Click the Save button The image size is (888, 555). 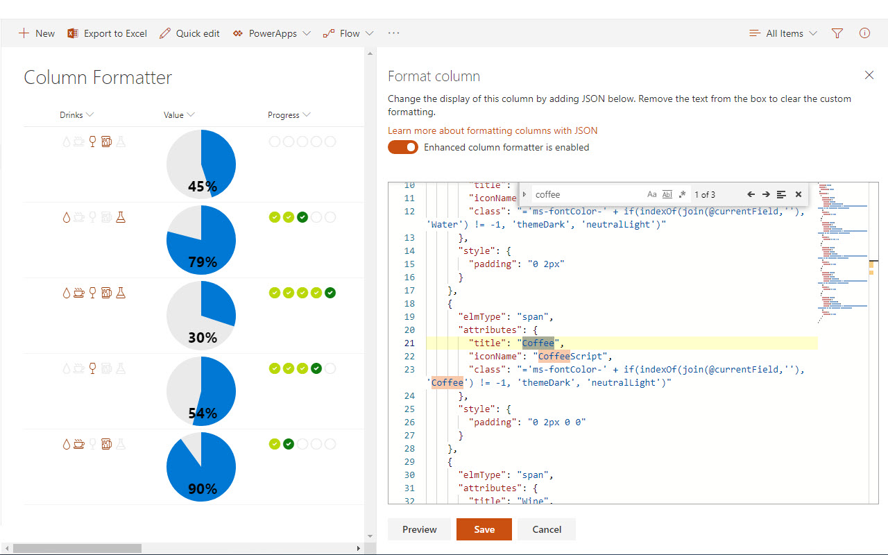[484, 529]
